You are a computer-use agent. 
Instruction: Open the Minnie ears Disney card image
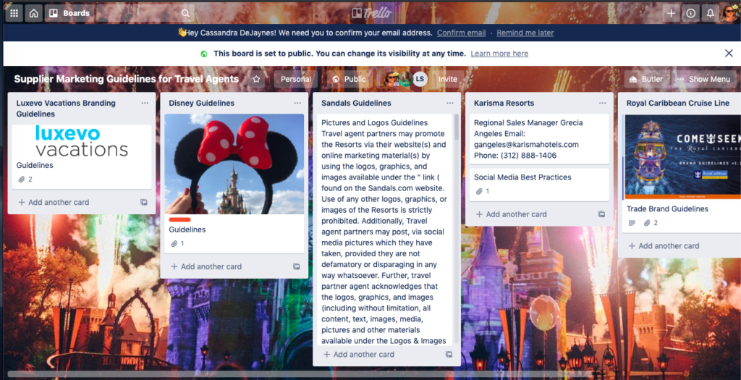(234, 164)
